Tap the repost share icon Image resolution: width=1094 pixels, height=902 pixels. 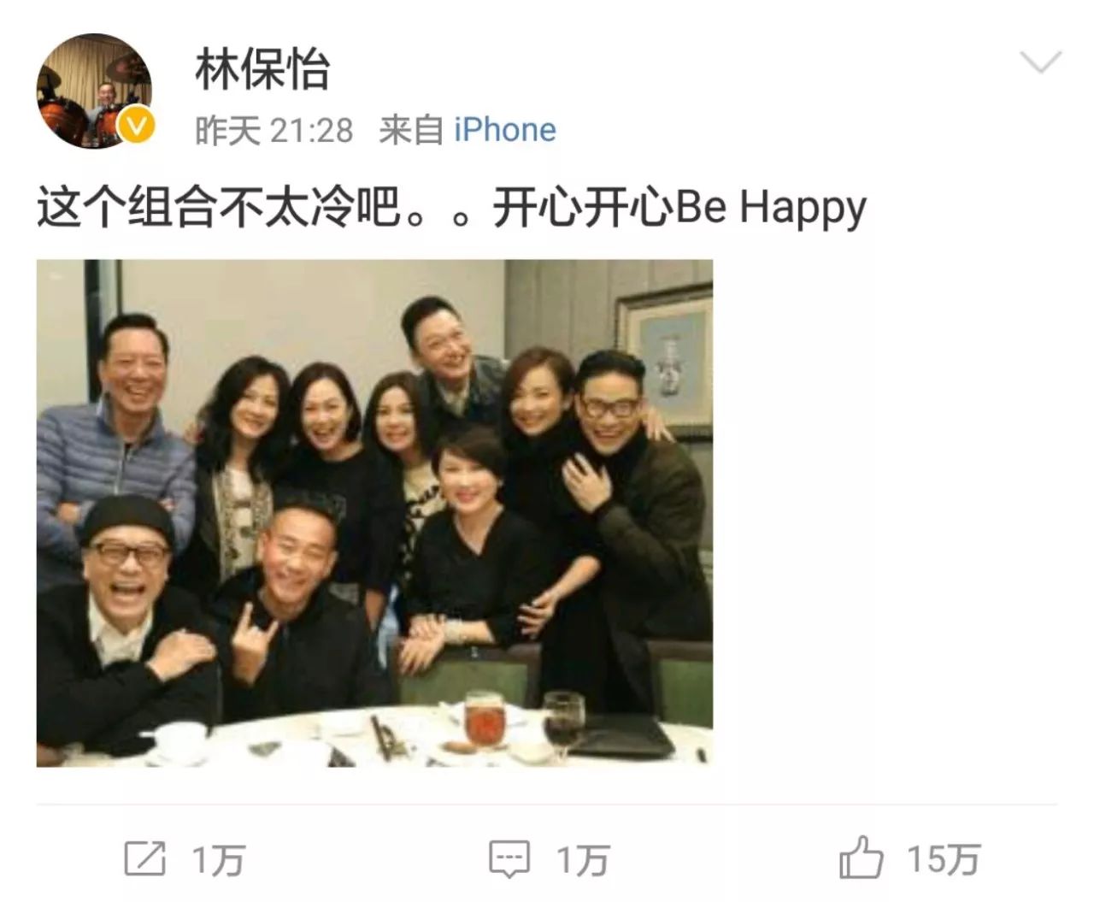tap(144, 858)
